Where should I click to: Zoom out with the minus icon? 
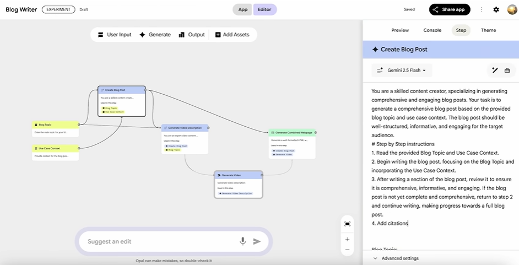(347, 250)
